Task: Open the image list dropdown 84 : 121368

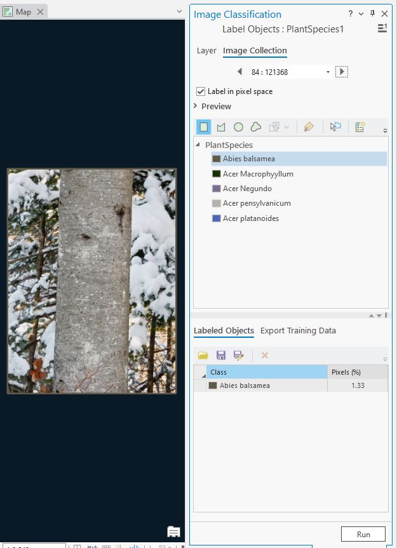Action: (x=328, y=72)
